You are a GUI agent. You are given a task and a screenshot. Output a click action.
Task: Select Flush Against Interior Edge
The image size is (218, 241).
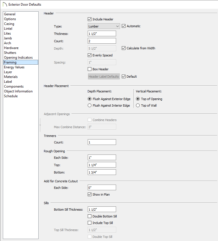tap(90, 105)
